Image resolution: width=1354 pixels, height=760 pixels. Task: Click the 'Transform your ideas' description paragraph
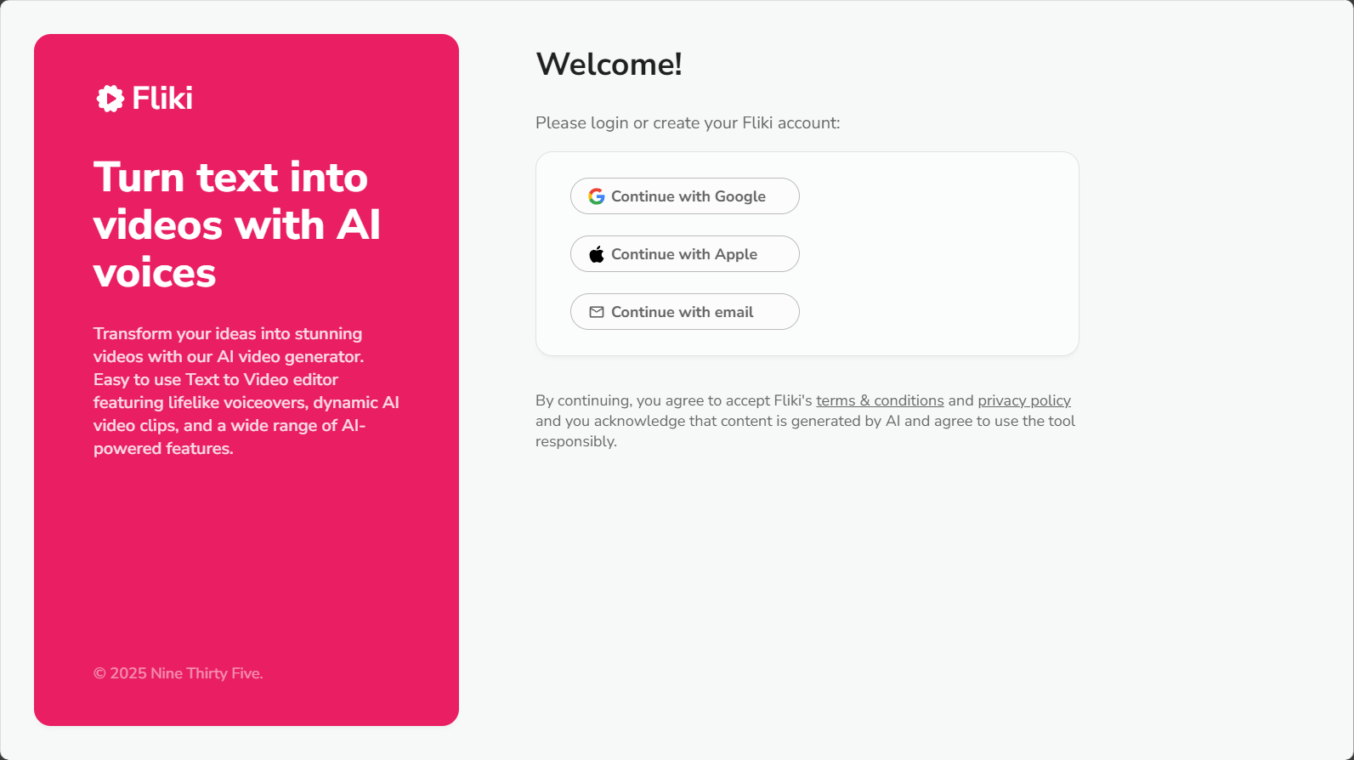click(x=246, y=391)
